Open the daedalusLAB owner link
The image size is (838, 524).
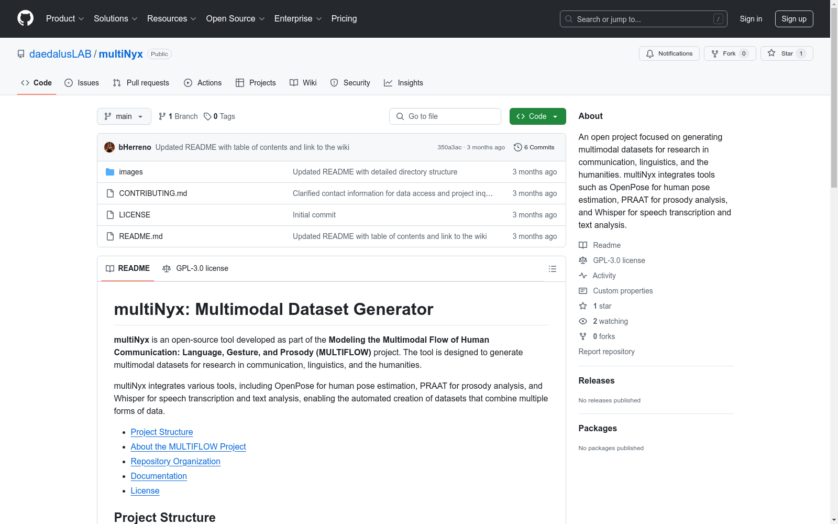click(60, 54)
